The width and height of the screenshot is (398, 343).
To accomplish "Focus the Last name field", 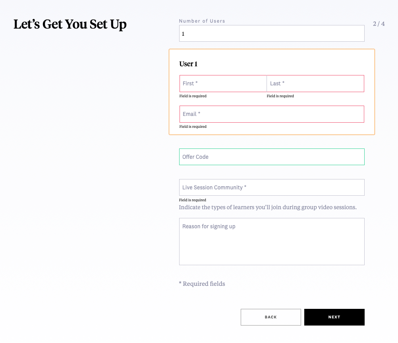I will pos(315,83).
